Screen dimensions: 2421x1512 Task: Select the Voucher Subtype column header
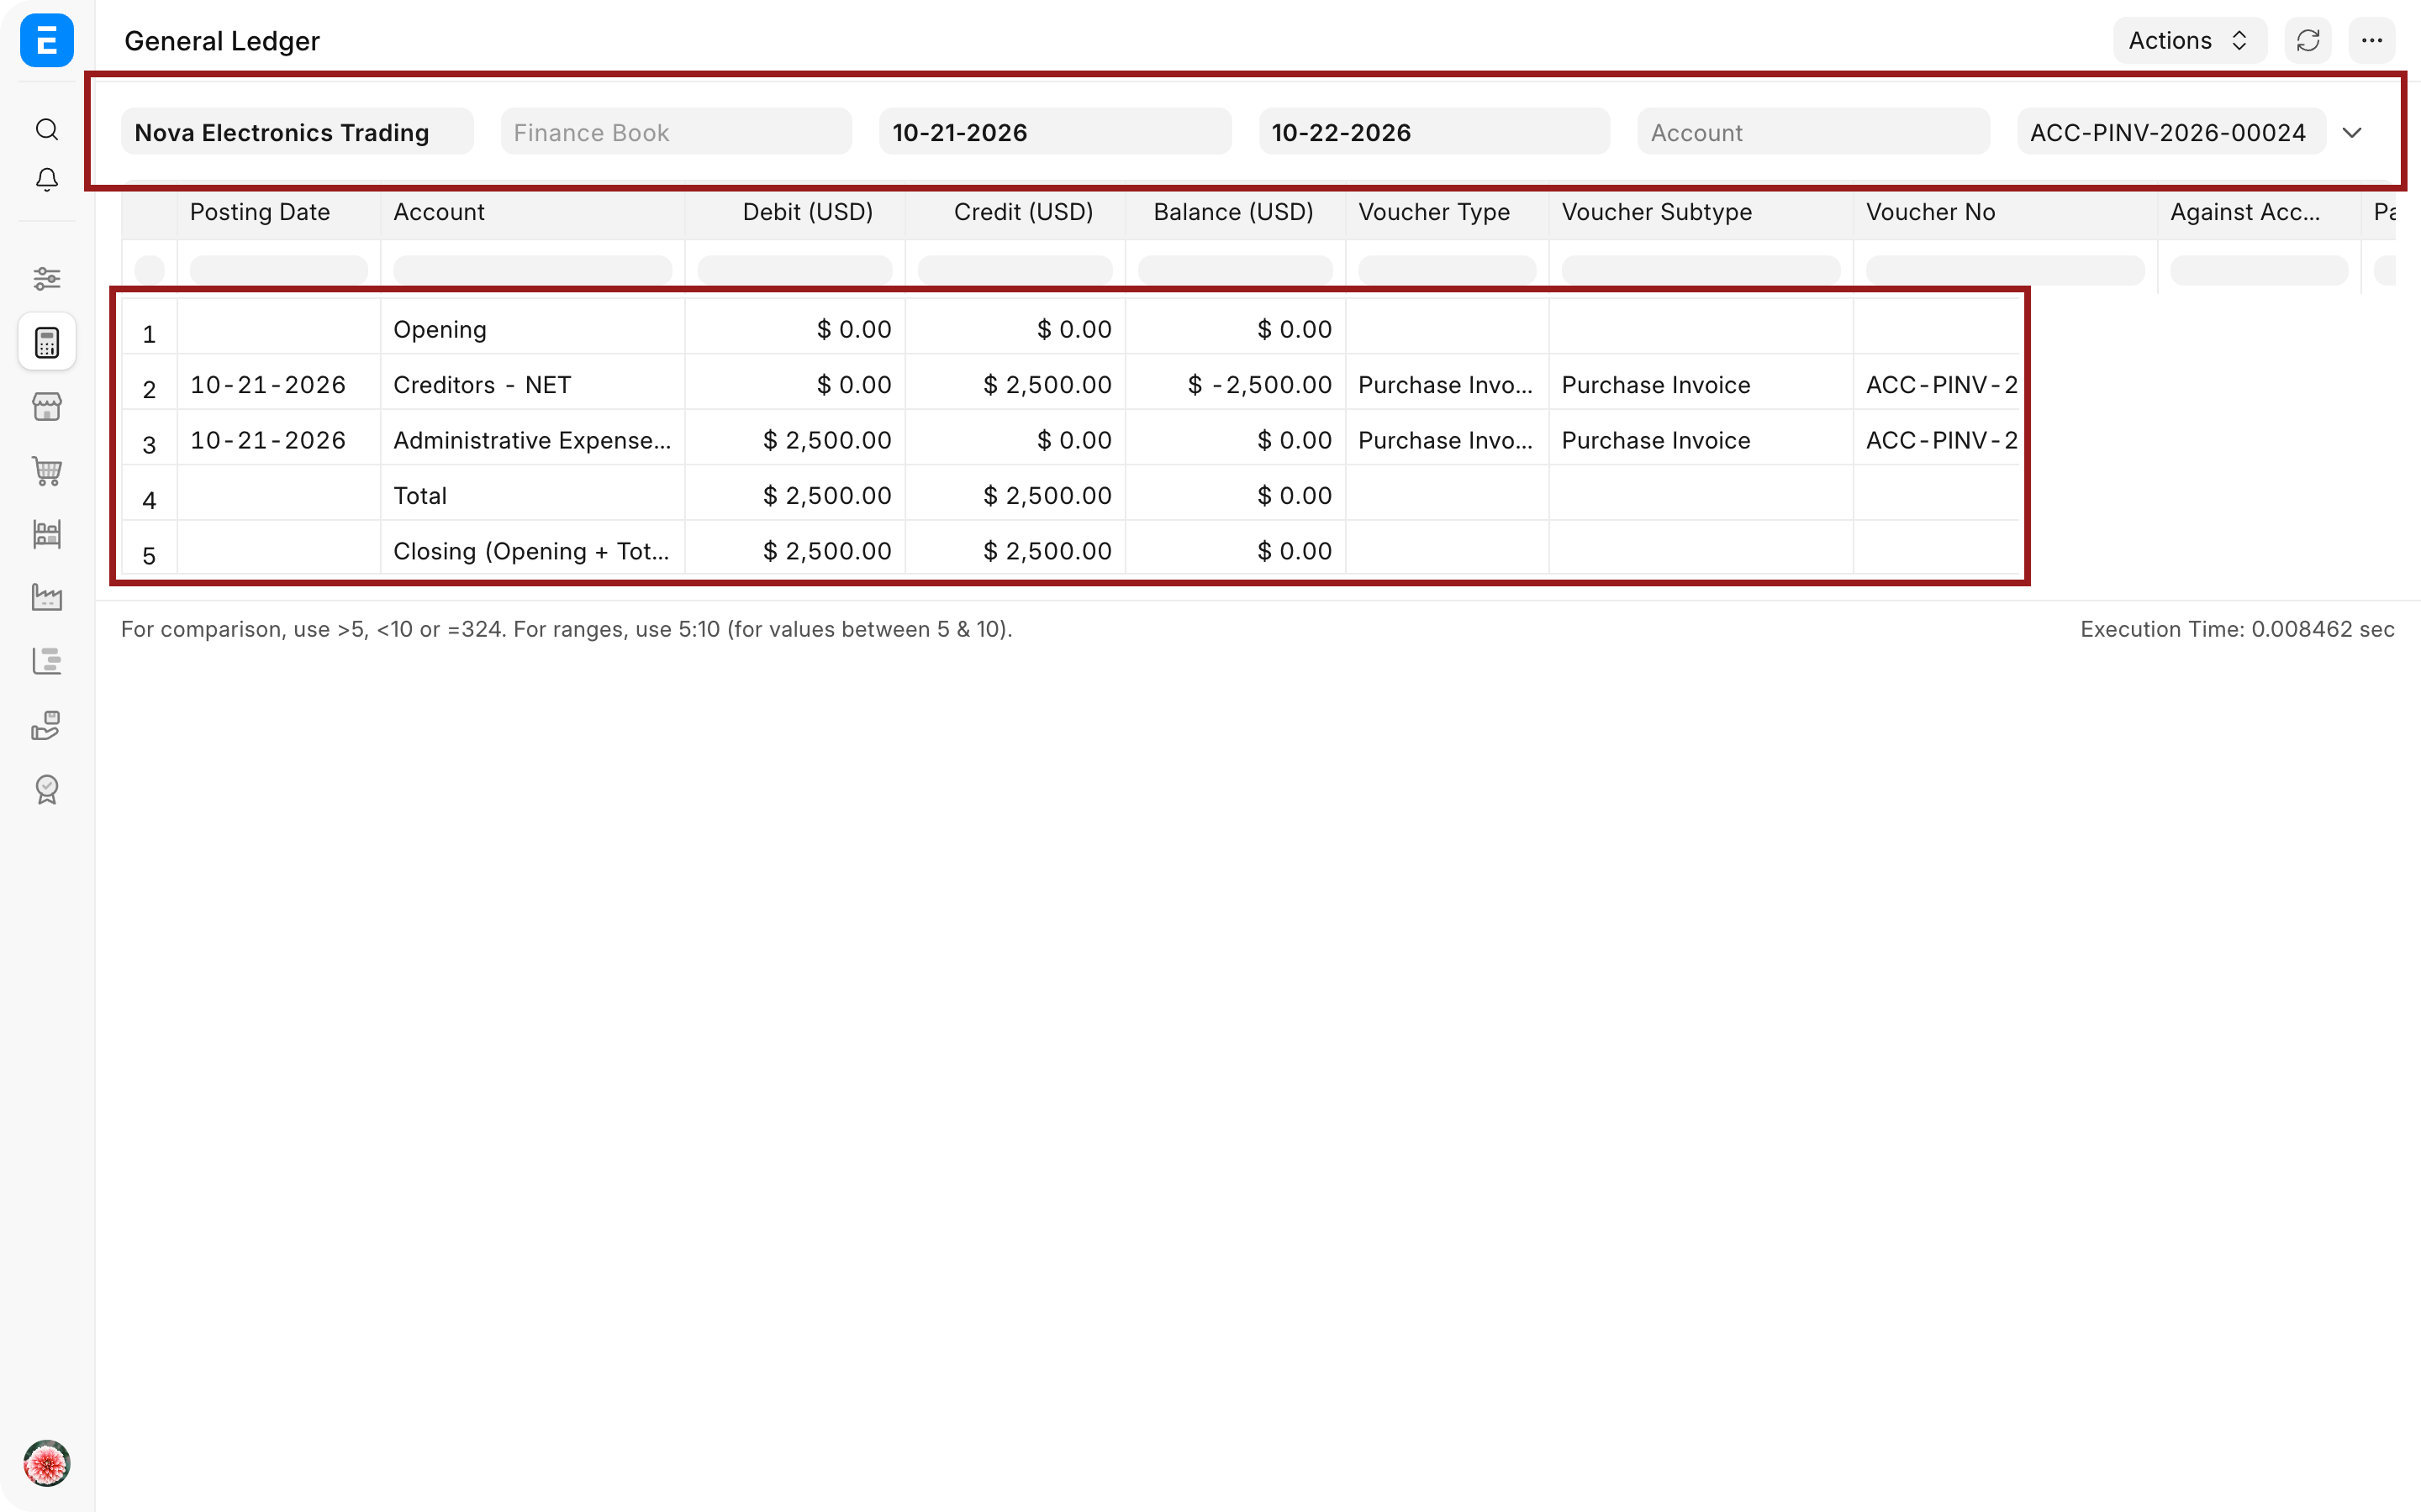pyautogui.click(x=1701, y=212)
